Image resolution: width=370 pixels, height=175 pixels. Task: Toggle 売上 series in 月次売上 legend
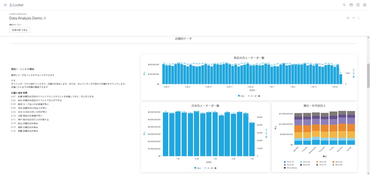(197, 168)
